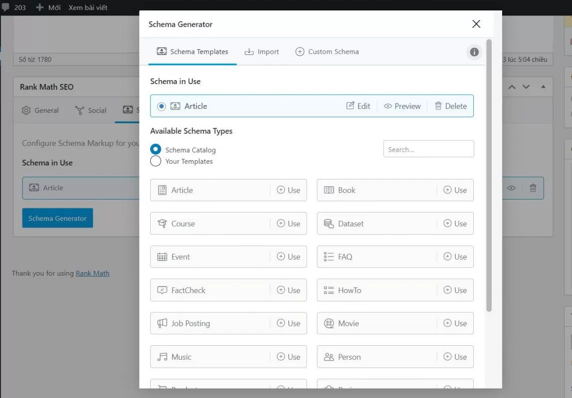Image resolution: width=572 pixels, height=398 pixels.
Task: Click the Mới new item in admin bar
Action: tap(48, 7)
